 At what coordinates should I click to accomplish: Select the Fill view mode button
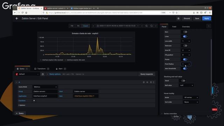(72, 26)
